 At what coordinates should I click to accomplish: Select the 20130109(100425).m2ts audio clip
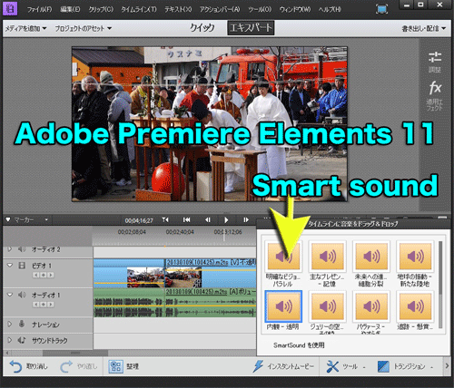click(x=211, y=303)
